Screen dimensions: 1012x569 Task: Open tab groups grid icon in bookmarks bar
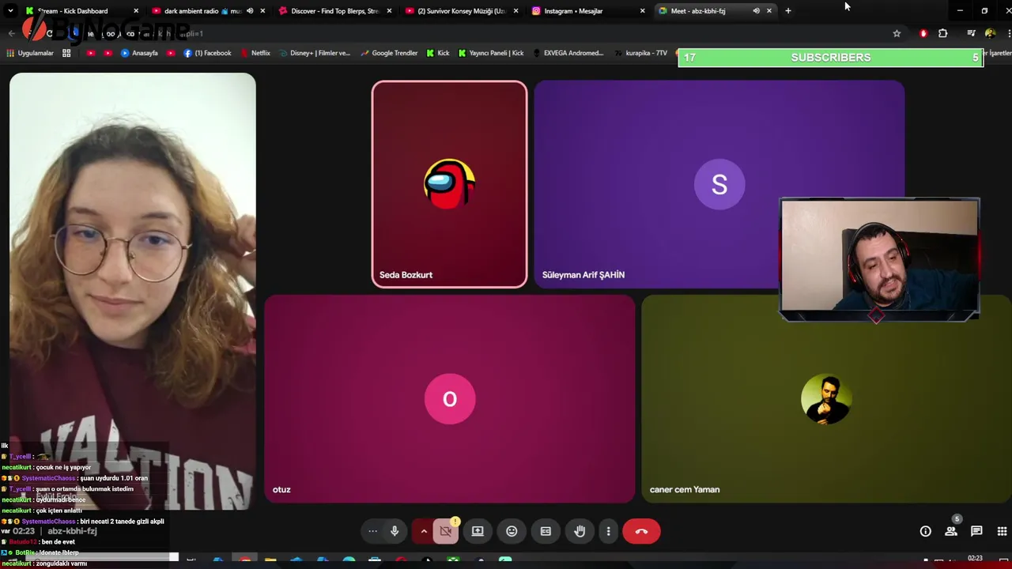66,53
